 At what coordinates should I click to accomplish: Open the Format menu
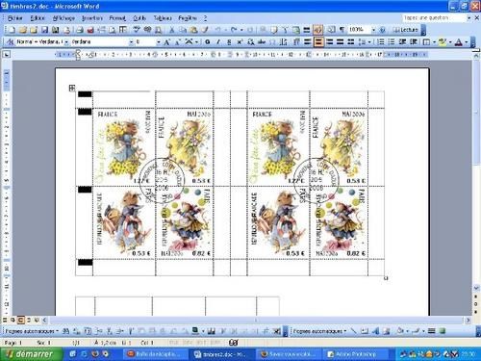point(117,18)
